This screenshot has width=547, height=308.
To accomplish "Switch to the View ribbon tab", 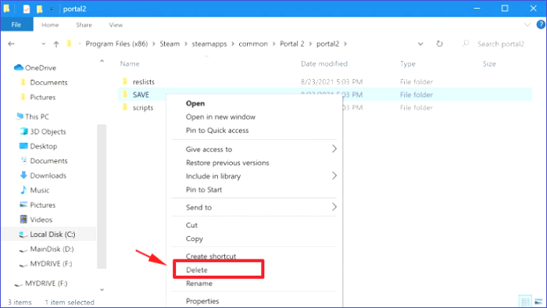I will point(116,25).
